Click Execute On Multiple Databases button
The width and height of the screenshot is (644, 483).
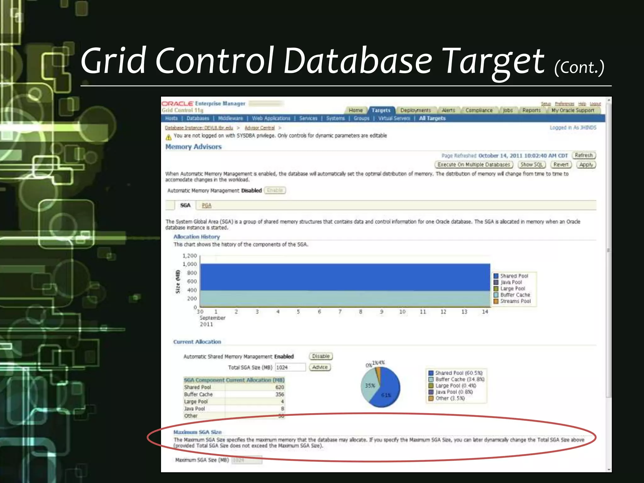click(x=474, y=164)
